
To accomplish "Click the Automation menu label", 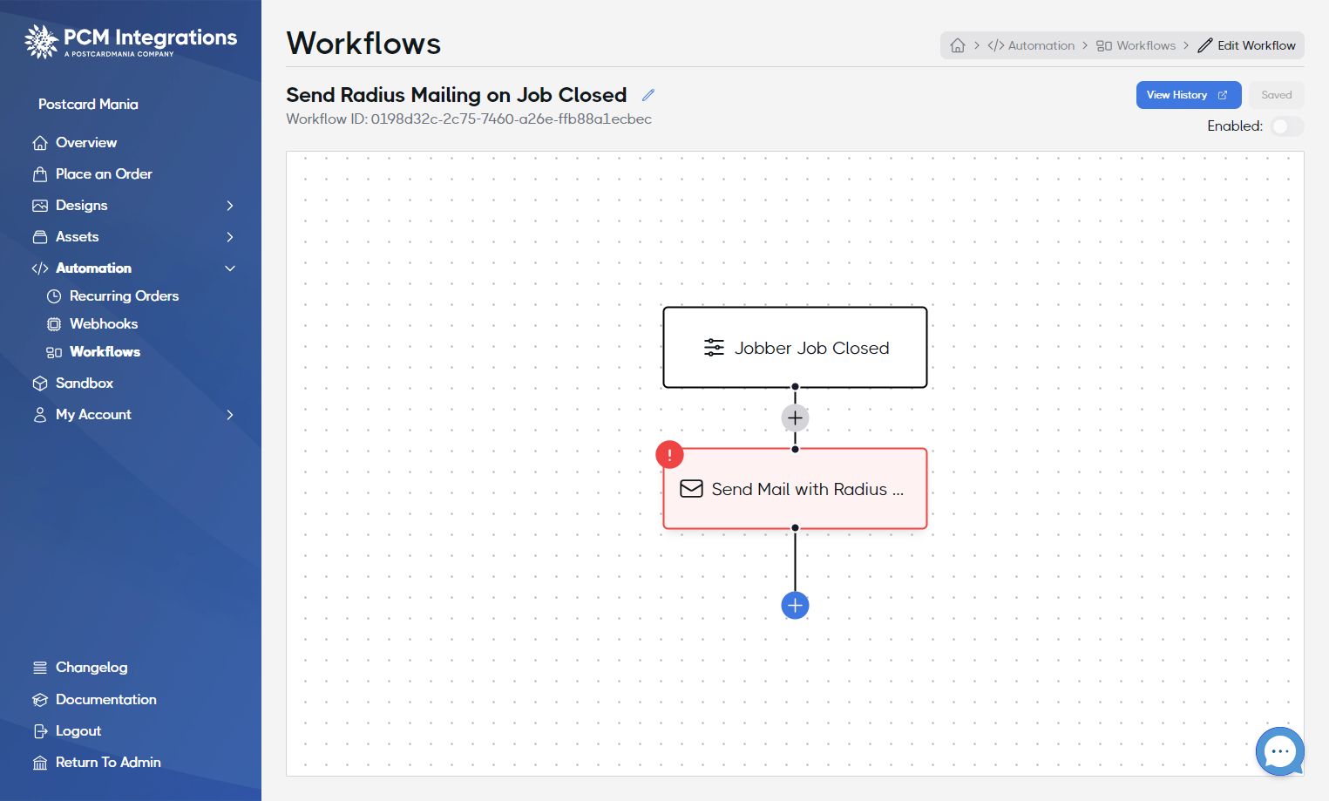I will tap(93, 268).
